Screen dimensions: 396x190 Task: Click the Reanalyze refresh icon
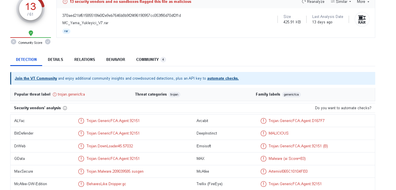[304, 2]
